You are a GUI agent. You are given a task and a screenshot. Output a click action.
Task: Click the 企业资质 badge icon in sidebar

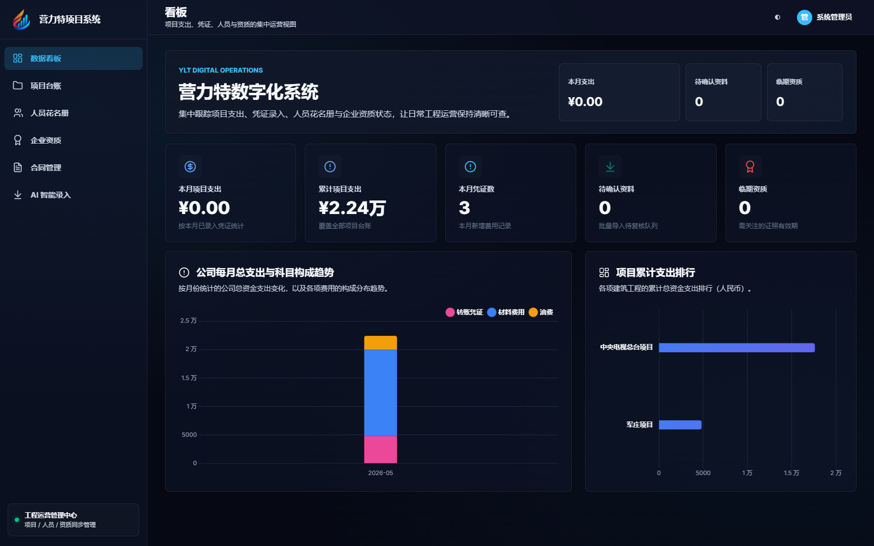(18, 140)
